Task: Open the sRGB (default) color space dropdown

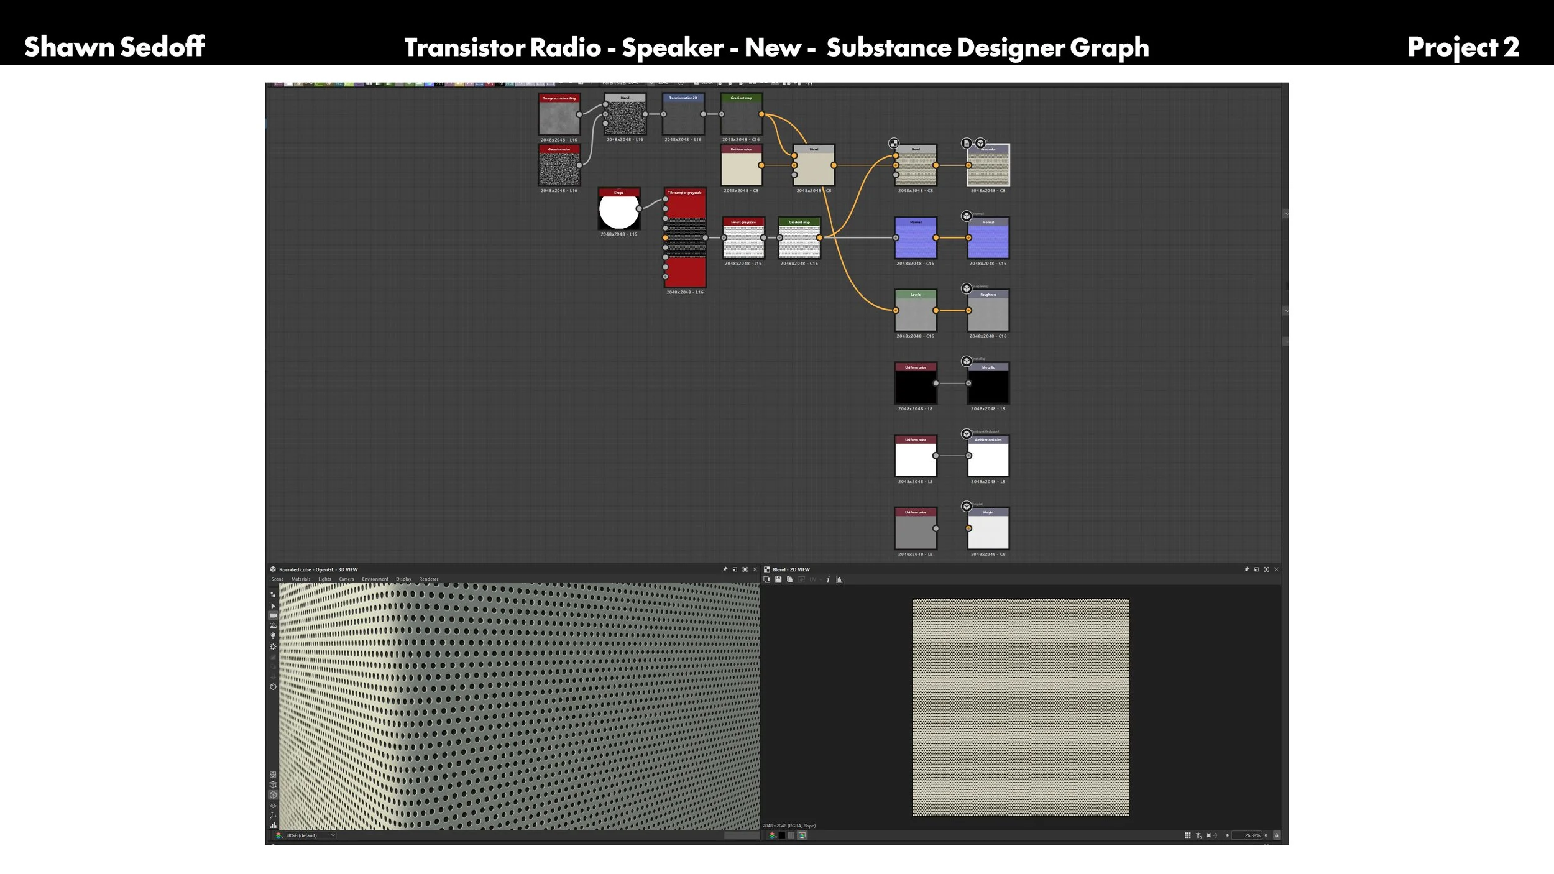Action: coord(311,835)
